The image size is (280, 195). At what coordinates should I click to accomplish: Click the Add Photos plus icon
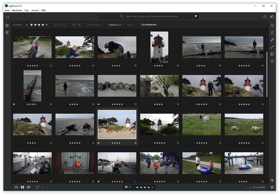tap(7, 25)
